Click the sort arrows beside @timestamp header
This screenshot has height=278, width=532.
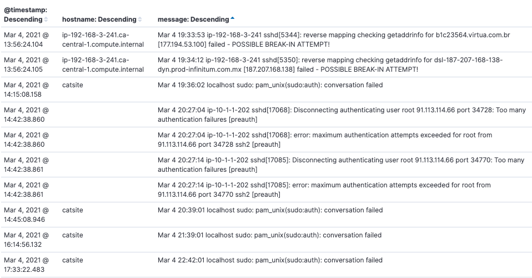46,19
